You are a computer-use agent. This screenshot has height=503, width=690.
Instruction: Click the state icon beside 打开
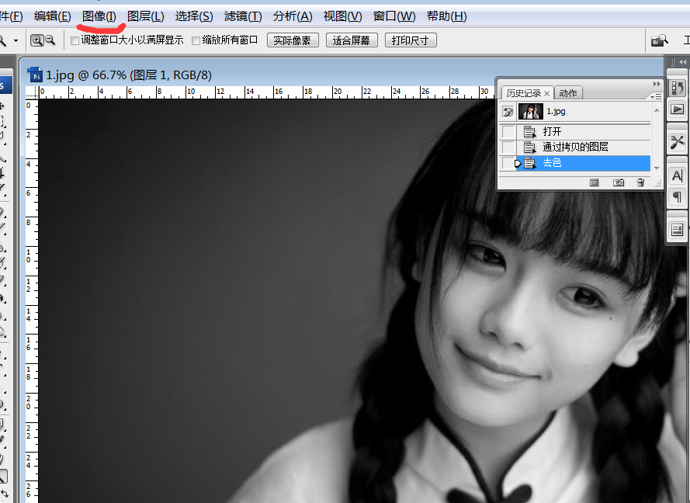click(x=530, y=132)
